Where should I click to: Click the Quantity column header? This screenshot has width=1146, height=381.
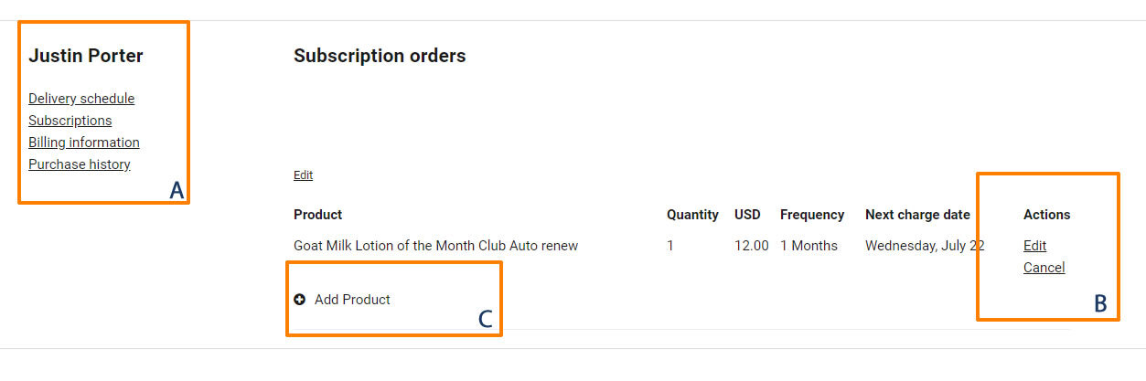coord(692,215)
